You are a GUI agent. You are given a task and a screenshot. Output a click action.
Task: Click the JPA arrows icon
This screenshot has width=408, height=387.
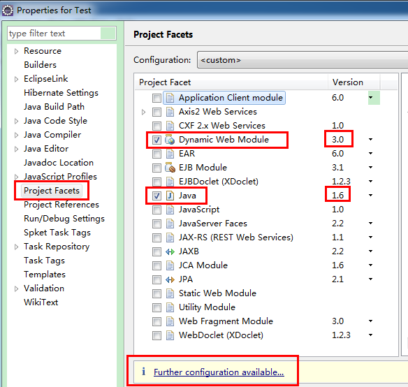click(x=170, y=279)
